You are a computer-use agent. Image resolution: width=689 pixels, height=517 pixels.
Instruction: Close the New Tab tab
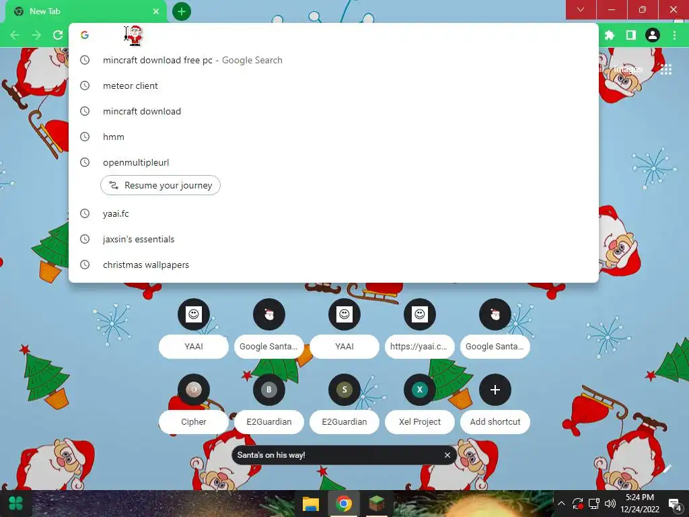[156, 11]
